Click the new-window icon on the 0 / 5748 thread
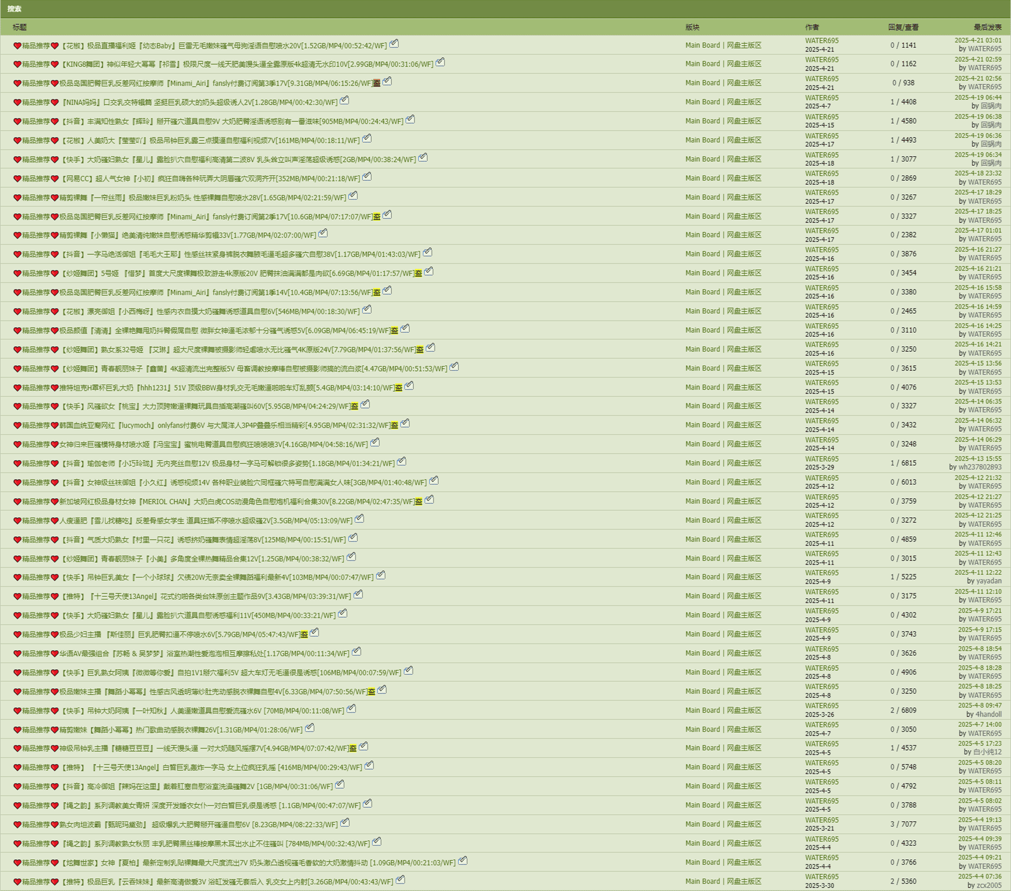This screenshot has height=891, width=1011. [369, 766]
